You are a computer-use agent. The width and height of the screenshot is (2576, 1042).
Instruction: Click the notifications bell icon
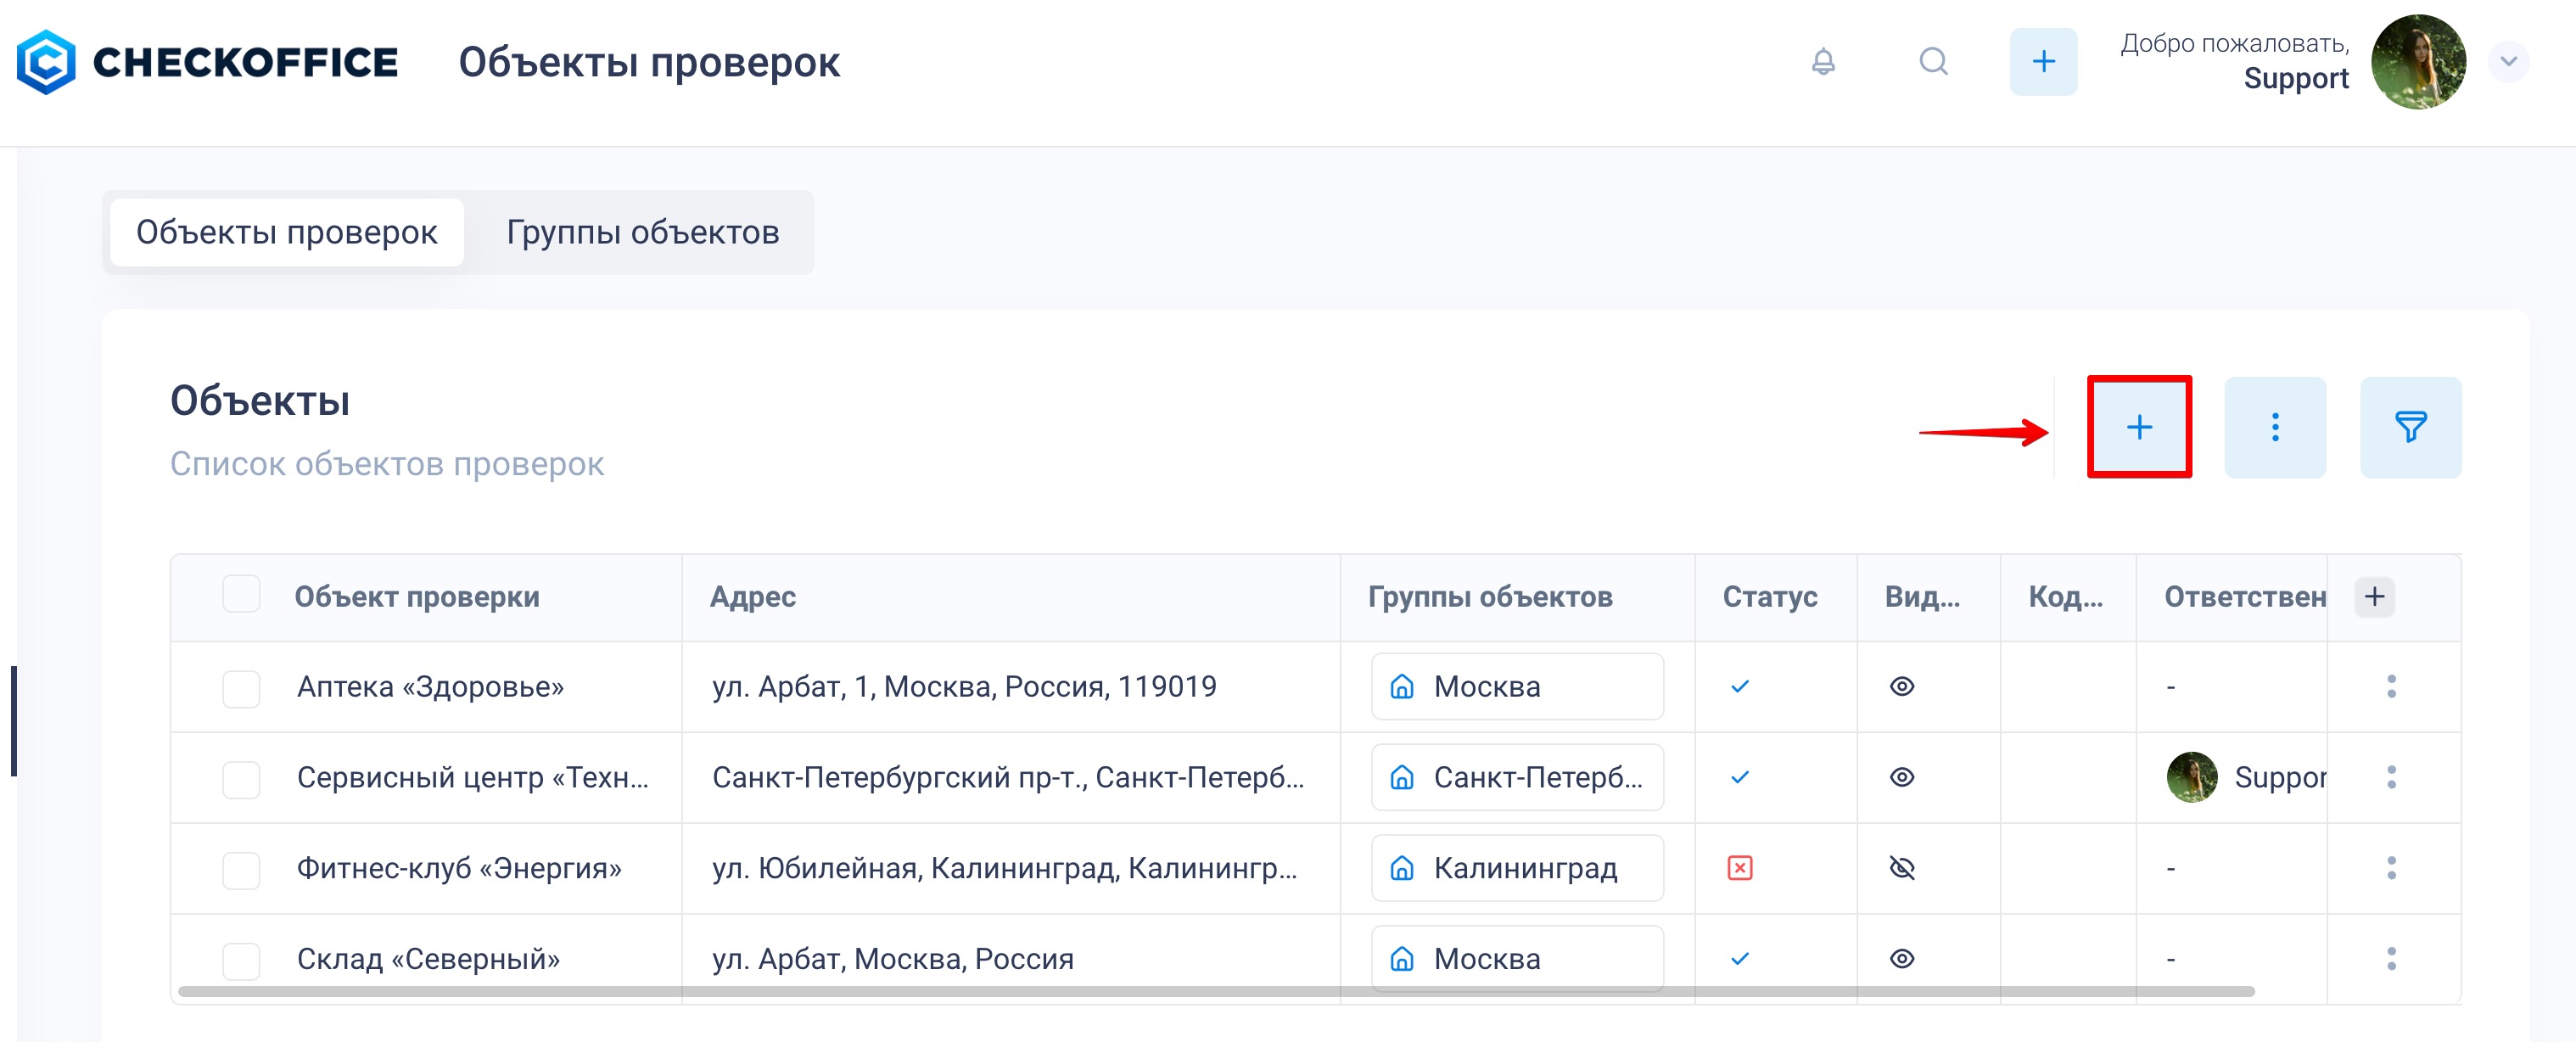click(x=1823, y=62)
